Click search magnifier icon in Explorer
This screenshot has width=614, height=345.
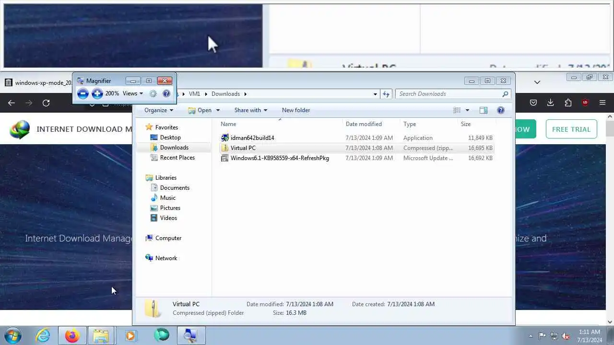pyautogui.click(x=505, y=94)
